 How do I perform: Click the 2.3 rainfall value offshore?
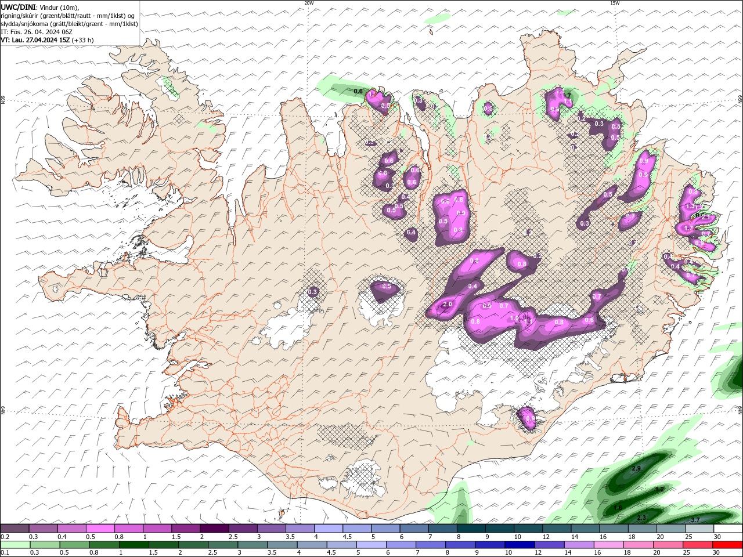pyautogui.click(x=641, y=518)
